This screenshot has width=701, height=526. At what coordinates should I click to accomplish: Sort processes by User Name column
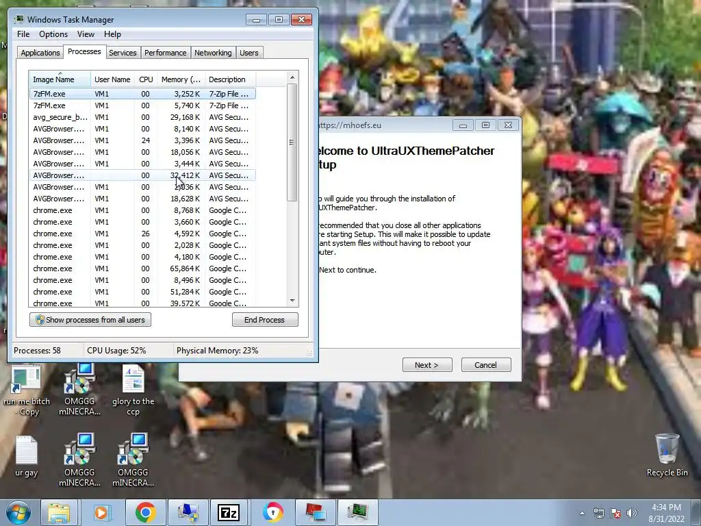pyautogui.click(x=112, y=79)
